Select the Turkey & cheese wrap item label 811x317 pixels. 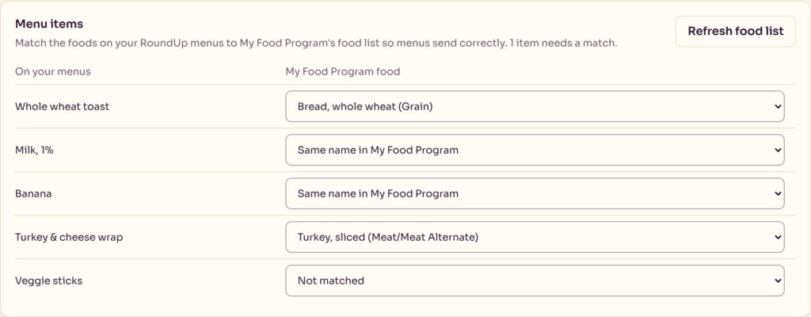tap(69, 237)
